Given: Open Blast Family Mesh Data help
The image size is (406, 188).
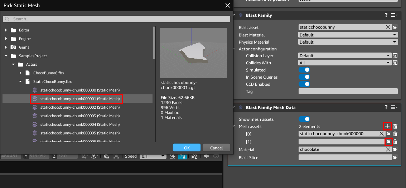Looking at the screenshot, I should point(386,107).
